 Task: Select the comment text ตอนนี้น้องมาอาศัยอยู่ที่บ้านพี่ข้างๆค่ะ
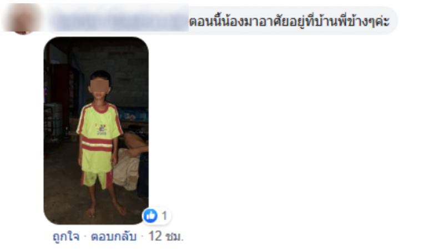289,21
